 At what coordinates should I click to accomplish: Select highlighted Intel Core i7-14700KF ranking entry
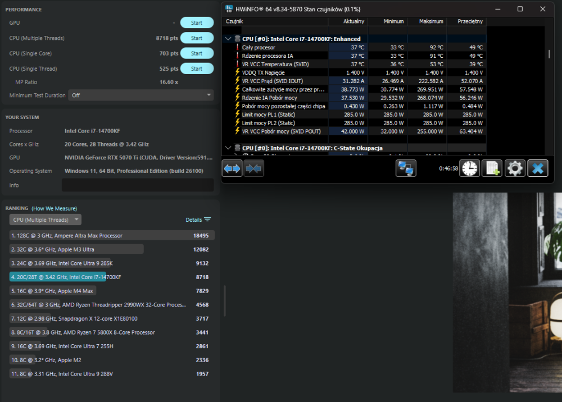(x=112, y=277)
